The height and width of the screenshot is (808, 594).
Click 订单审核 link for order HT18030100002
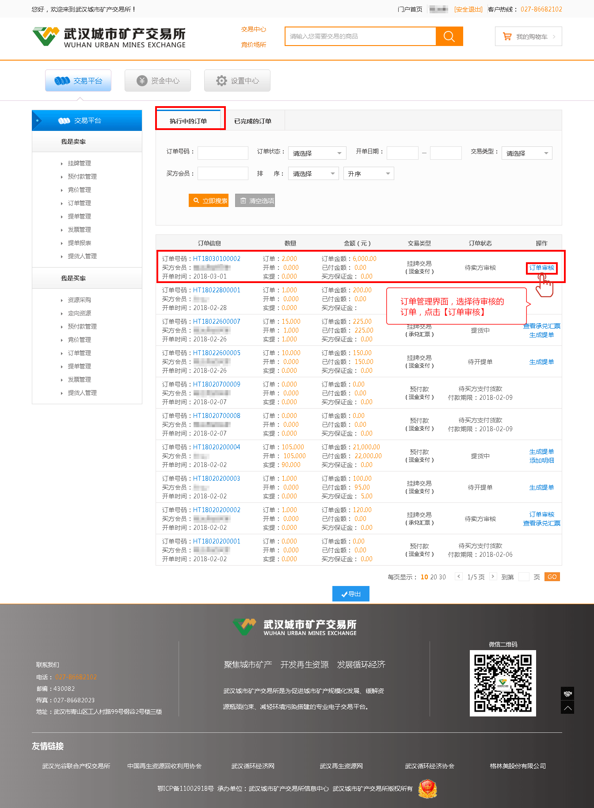[x=541, y=268]
